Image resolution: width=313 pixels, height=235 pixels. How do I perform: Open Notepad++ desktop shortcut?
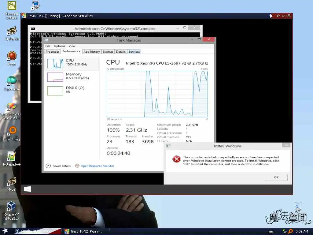12,159
